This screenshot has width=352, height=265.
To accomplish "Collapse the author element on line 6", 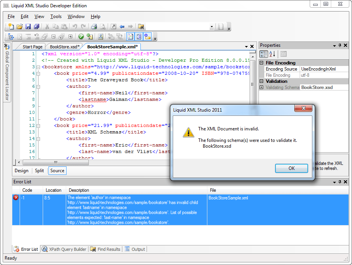I will pos(38,87).
